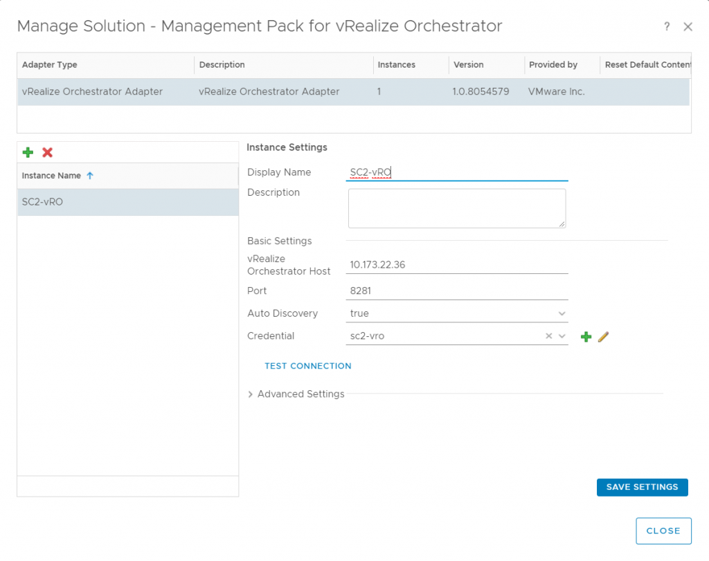Click Test Connection link
The image size is (709, 561).
click(x=308, y=366)
